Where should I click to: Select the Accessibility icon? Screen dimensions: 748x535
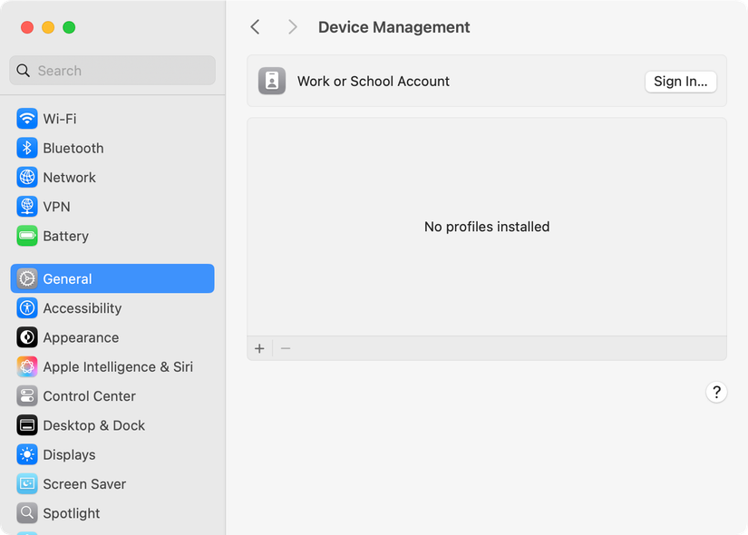26,307
